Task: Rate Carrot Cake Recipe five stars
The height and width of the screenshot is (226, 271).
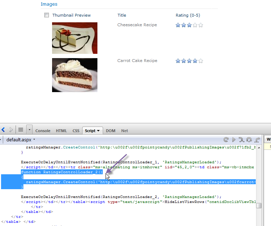Action: pos(201,61)
